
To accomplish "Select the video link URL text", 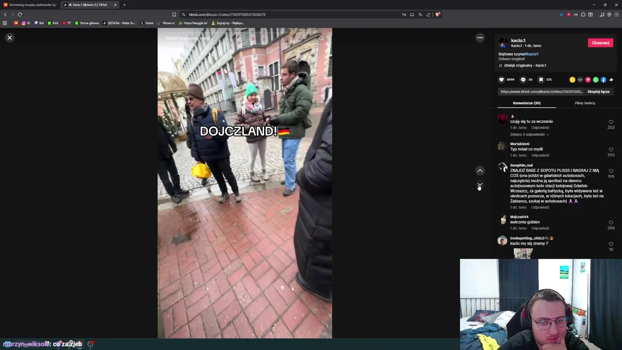I will tap(541, 91).
